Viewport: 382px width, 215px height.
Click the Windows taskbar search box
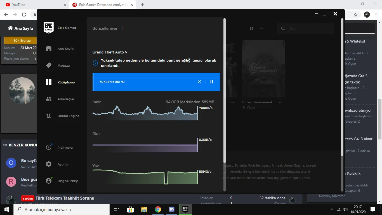click(x=62, y=209)
